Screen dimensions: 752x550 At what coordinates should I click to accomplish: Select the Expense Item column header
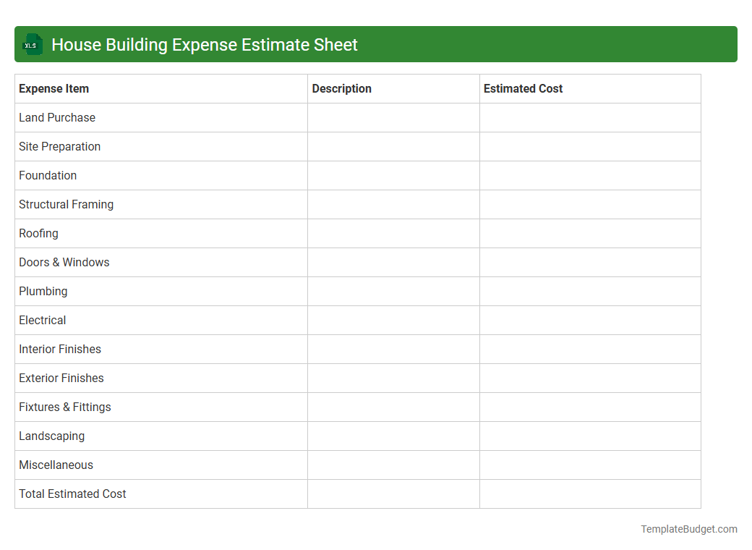point(54,88)
